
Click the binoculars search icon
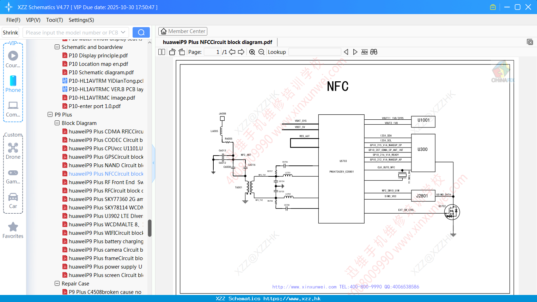[374, 52]
